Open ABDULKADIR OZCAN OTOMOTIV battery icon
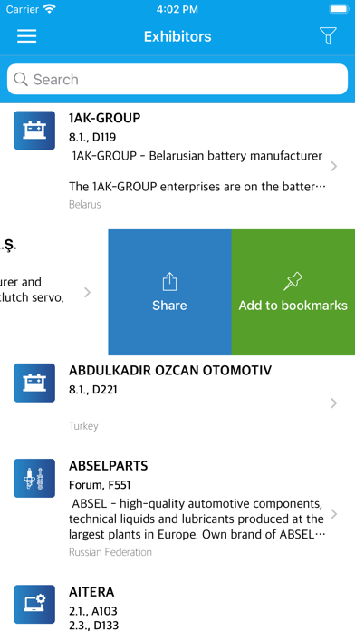The height and width of the screenshot is (631, 355). tap(34, 383)
